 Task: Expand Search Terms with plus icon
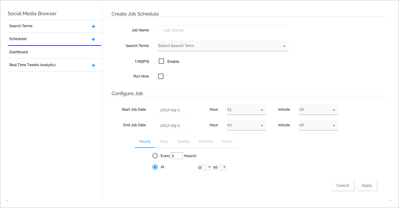93,26
